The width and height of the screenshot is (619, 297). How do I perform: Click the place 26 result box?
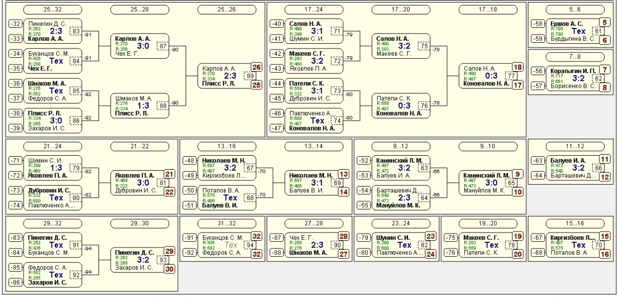coord(256,67)
